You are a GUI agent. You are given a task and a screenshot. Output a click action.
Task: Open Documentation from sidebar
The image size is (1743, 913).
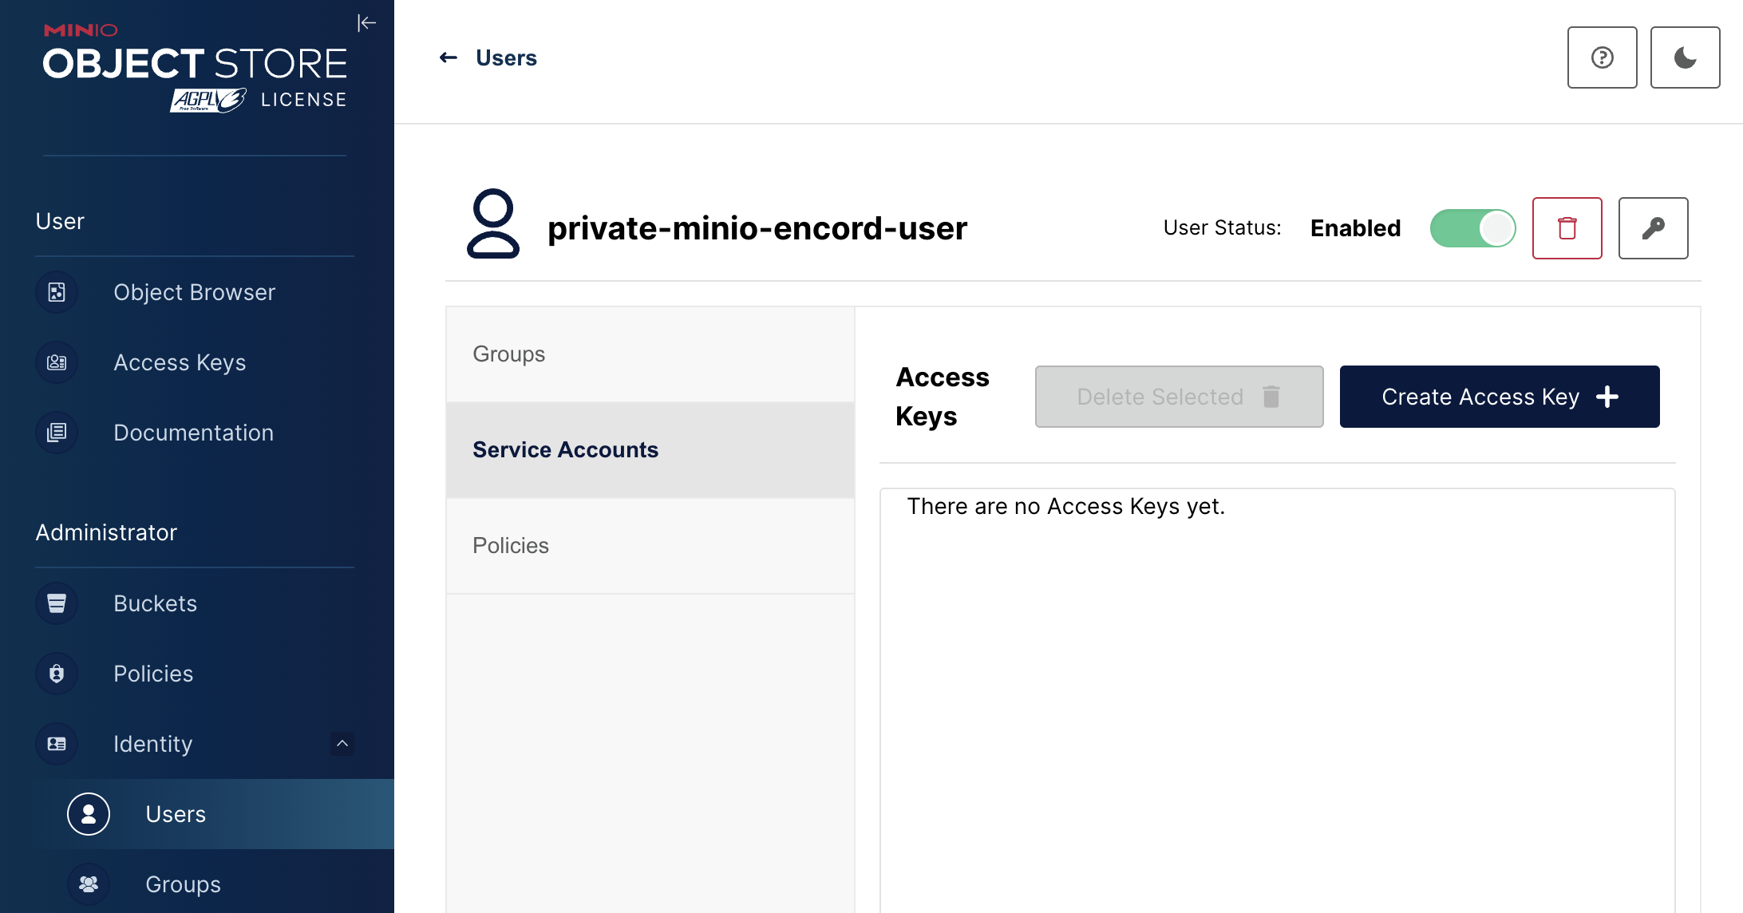195,433
